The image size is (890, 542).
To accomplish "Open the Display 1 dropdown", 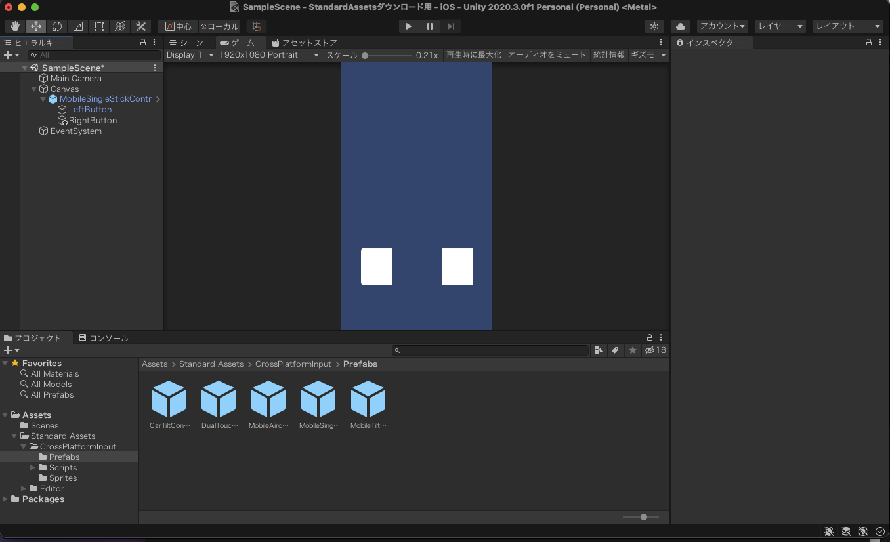I will [x=190, y=55].
